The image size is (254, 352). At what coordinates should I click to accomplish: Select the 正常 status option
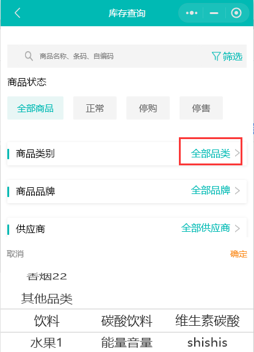coord(95,108)
